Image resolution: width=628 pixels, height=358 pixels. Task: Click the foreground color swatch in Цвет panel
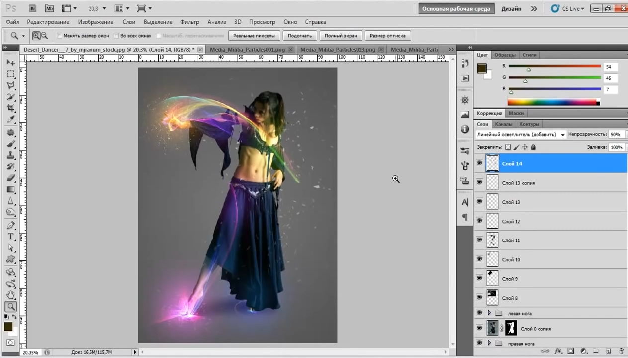pyautogui.click(x=482, y=69)
